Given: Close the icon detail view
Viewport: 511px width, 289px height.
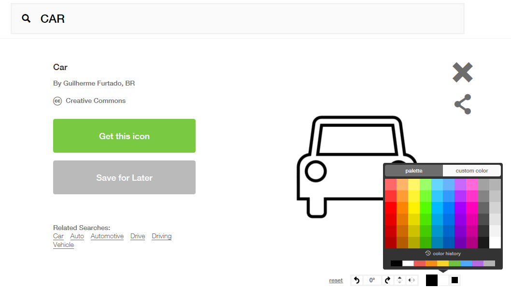Looking at the screenshot, I should click(x=462, y=72).
